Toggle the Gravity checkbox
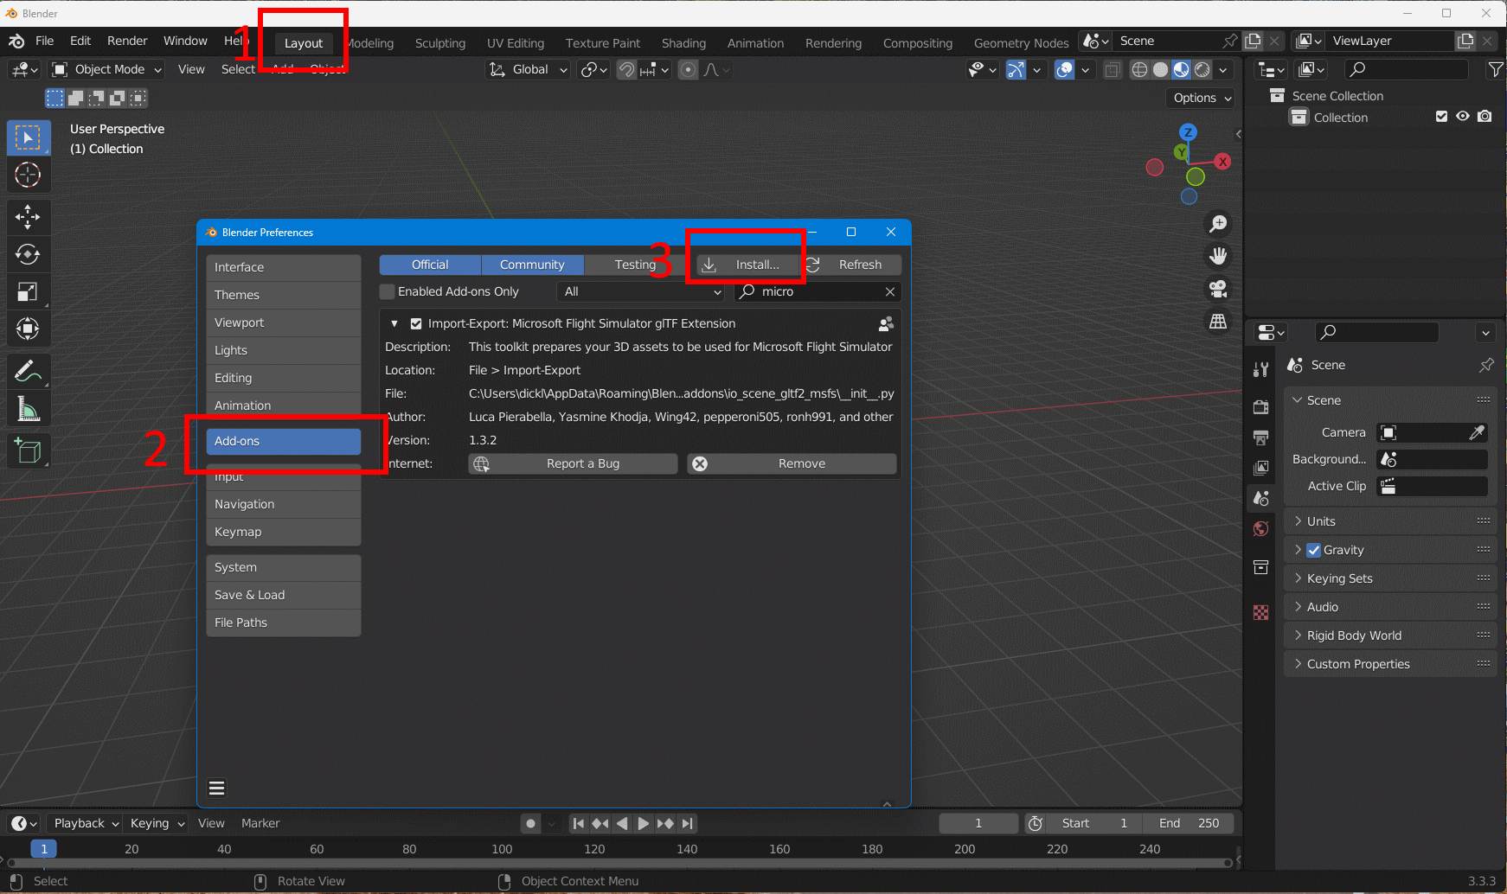Viewport: 1507px width, 894px height. pyautogui.click(x=1314, y=550)
